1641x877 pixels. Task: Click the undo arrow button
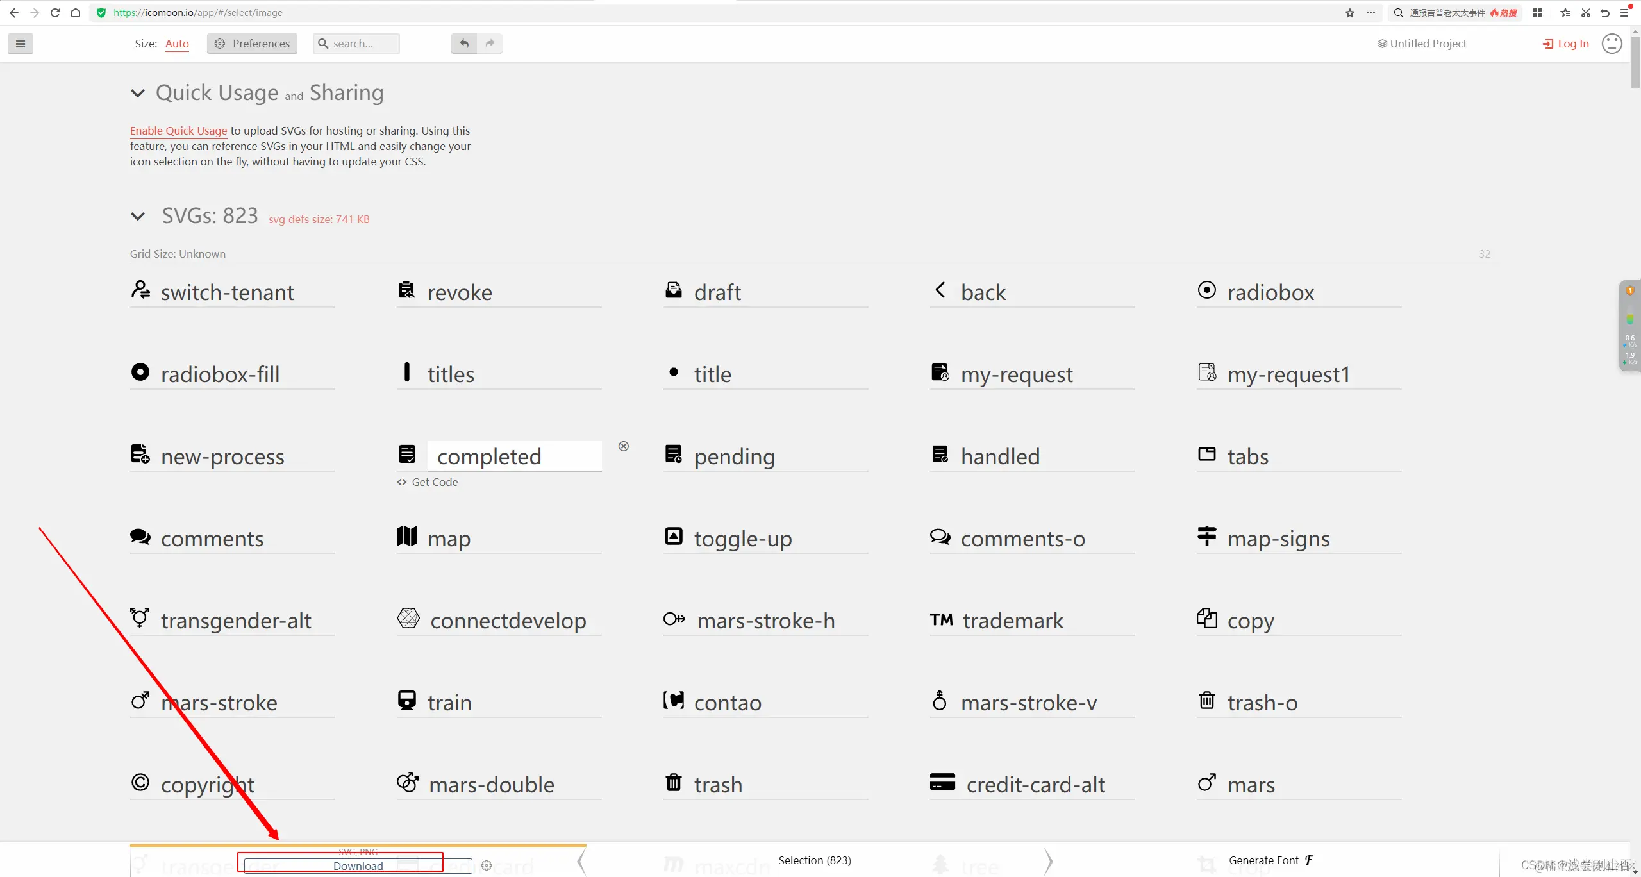point(464,44)
